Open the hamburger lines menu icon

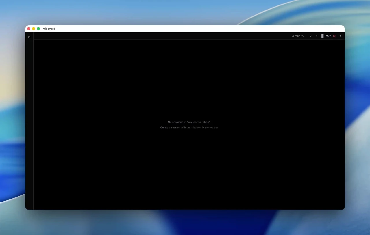click(317, 36)
